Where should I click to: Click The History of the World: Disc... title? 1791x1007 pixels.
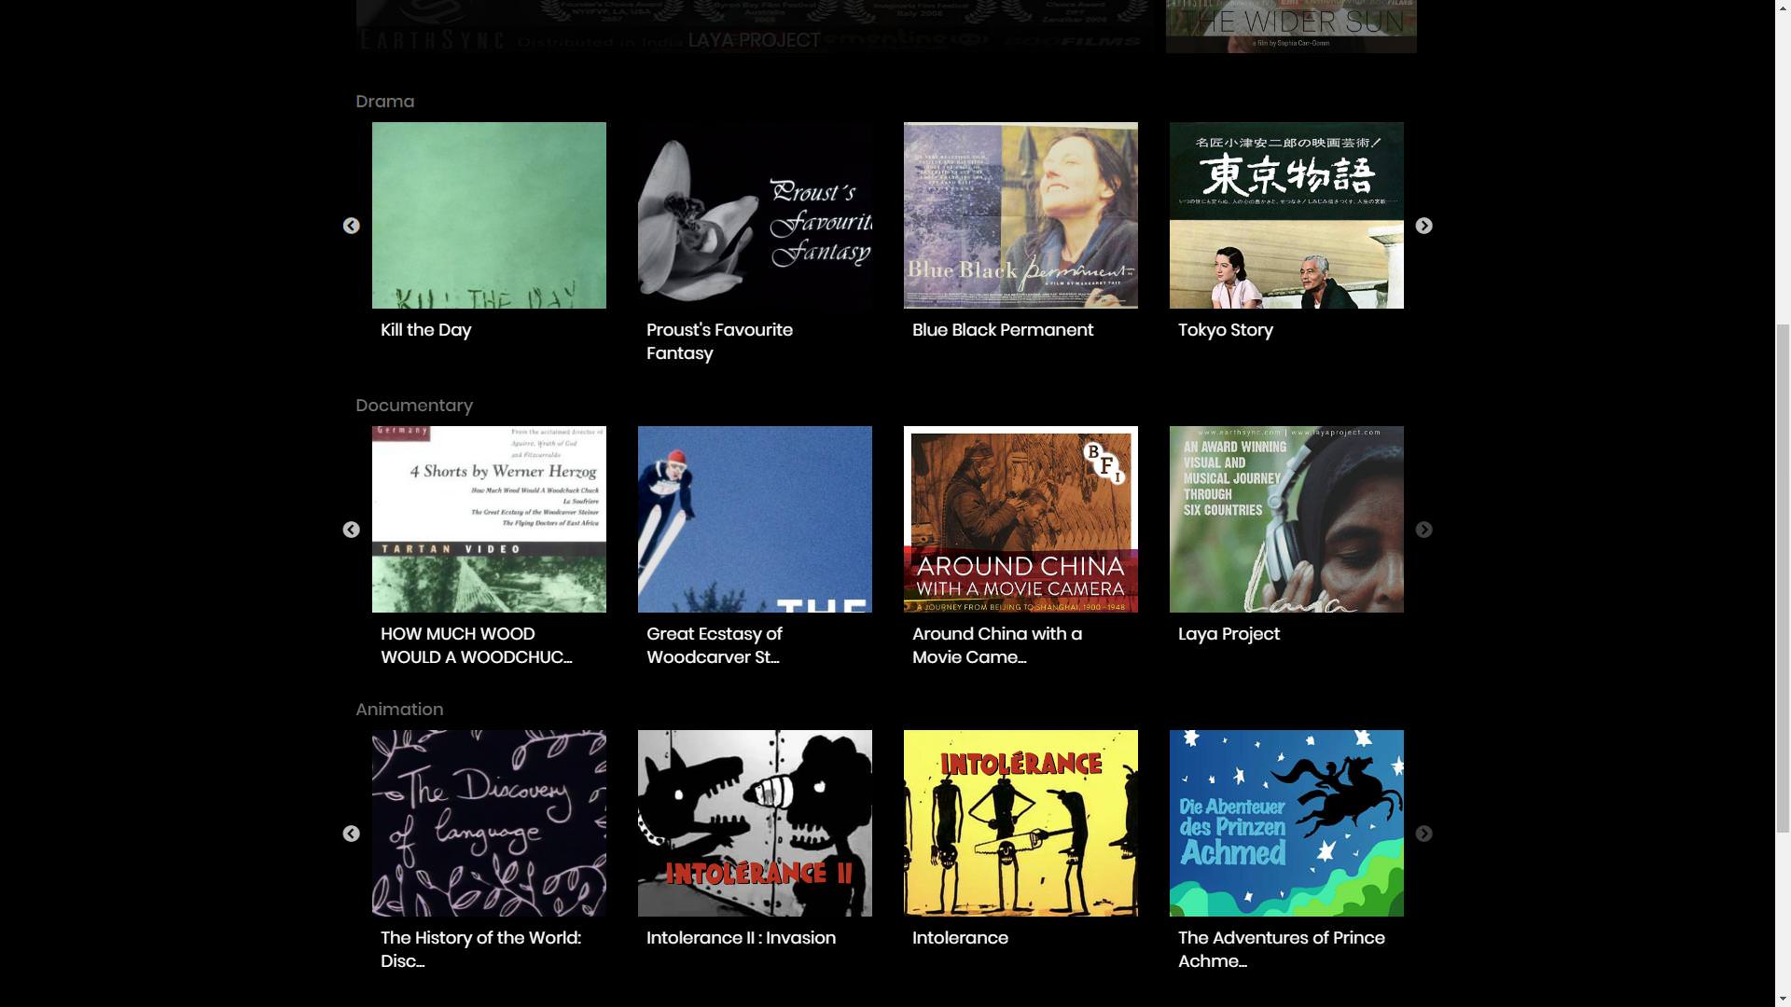(480, 949)
